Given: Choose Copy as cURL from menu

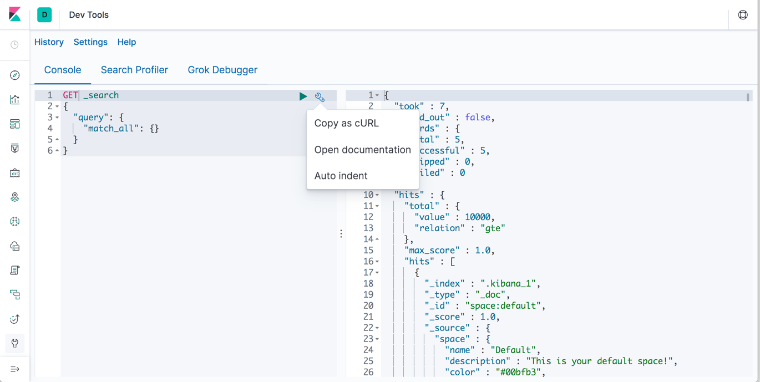Looking at the screenshot, I should [346, 123].
